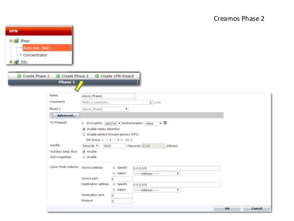Edit the Protocol field
Image resolution: width=294 pixels, height=221 pixels.
coord(122,201)
